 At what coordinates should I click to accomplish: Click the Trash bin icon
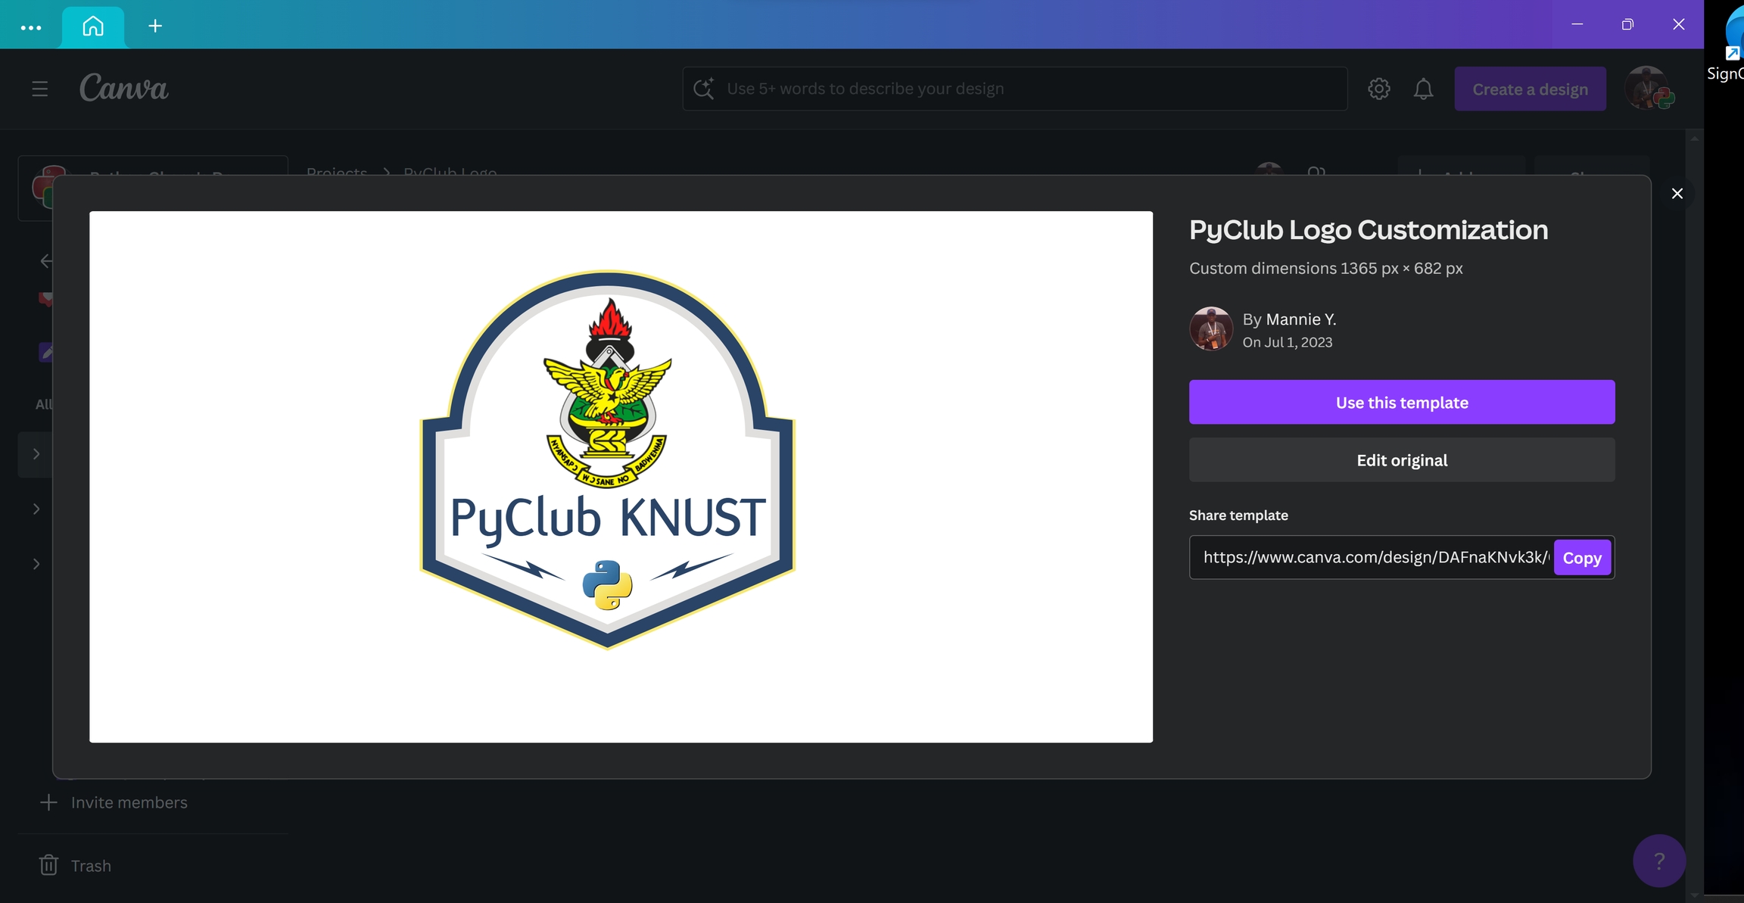tap(48, 865)
